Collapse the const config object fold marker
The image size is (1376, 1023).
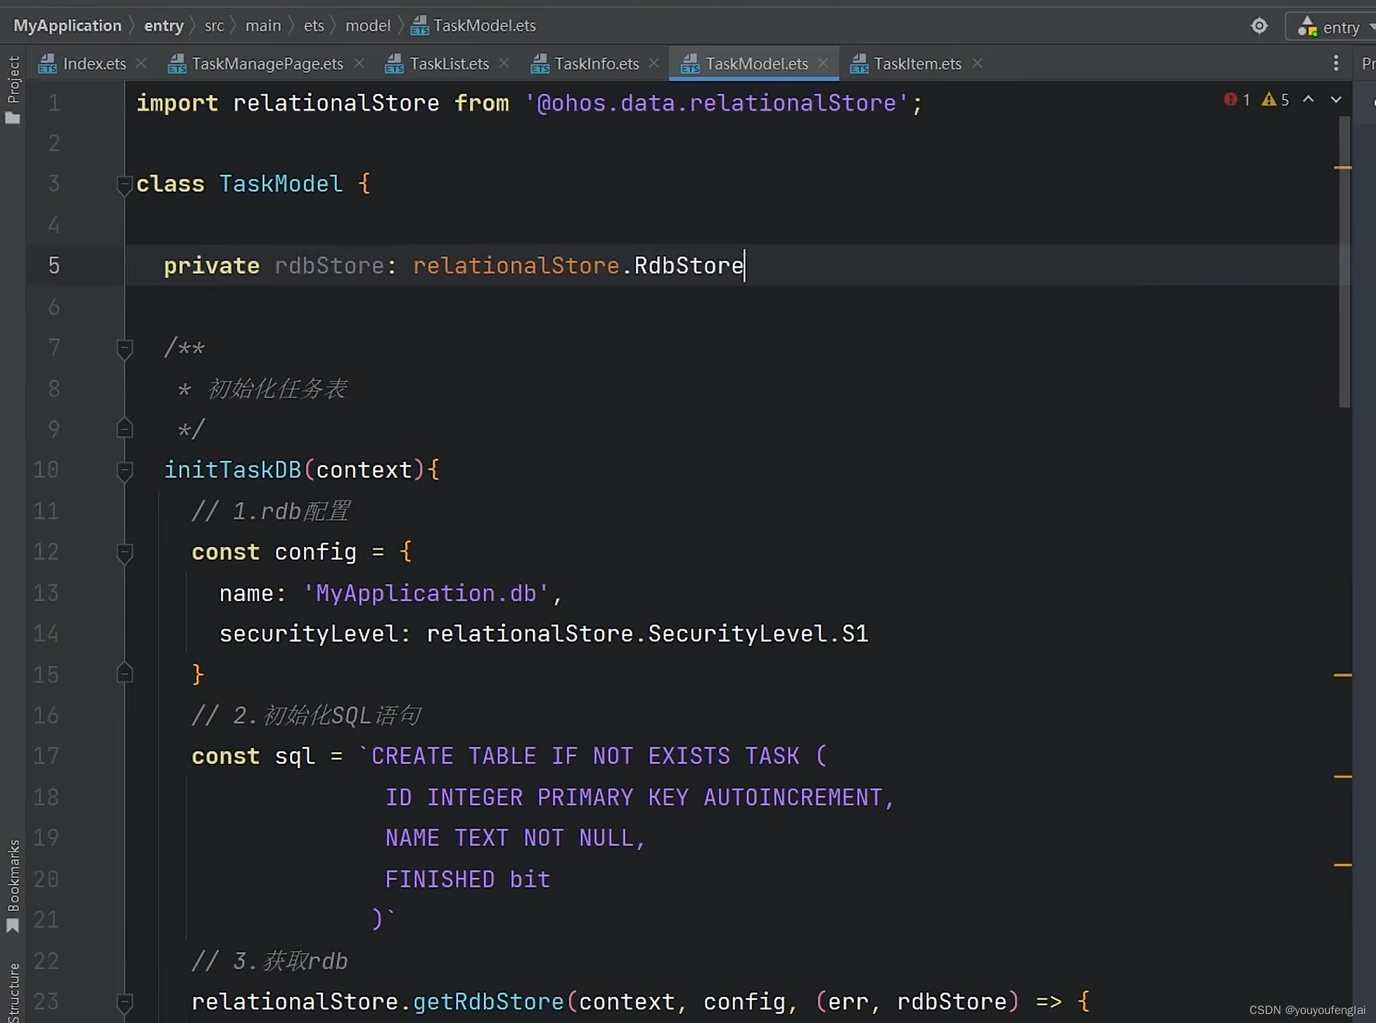(125, 553)
